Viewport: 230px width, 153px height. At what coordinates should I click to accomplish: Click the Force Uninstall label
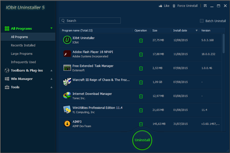coord(187,6)
